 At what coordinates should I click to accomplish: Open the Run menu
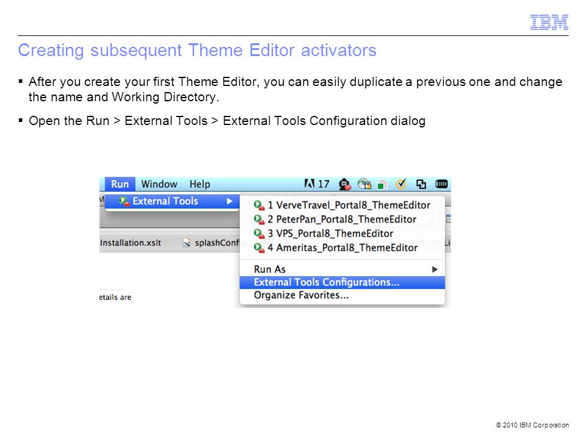point(120,184)
